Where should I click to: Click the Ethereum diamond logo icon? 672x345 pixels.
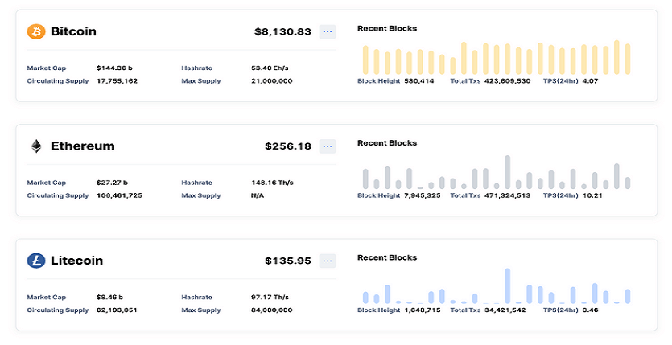[x=36, y=146]
